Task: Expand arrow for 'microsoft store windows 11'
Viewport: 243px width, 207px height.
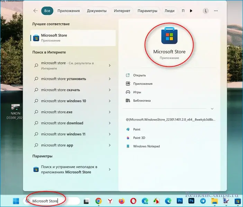Action: [110, 134]
